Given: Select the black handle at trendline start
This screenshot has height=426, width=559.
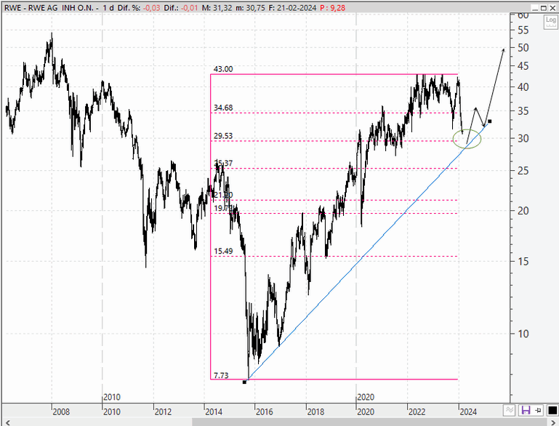Looking at the screenshot, I should coord(244,382).
